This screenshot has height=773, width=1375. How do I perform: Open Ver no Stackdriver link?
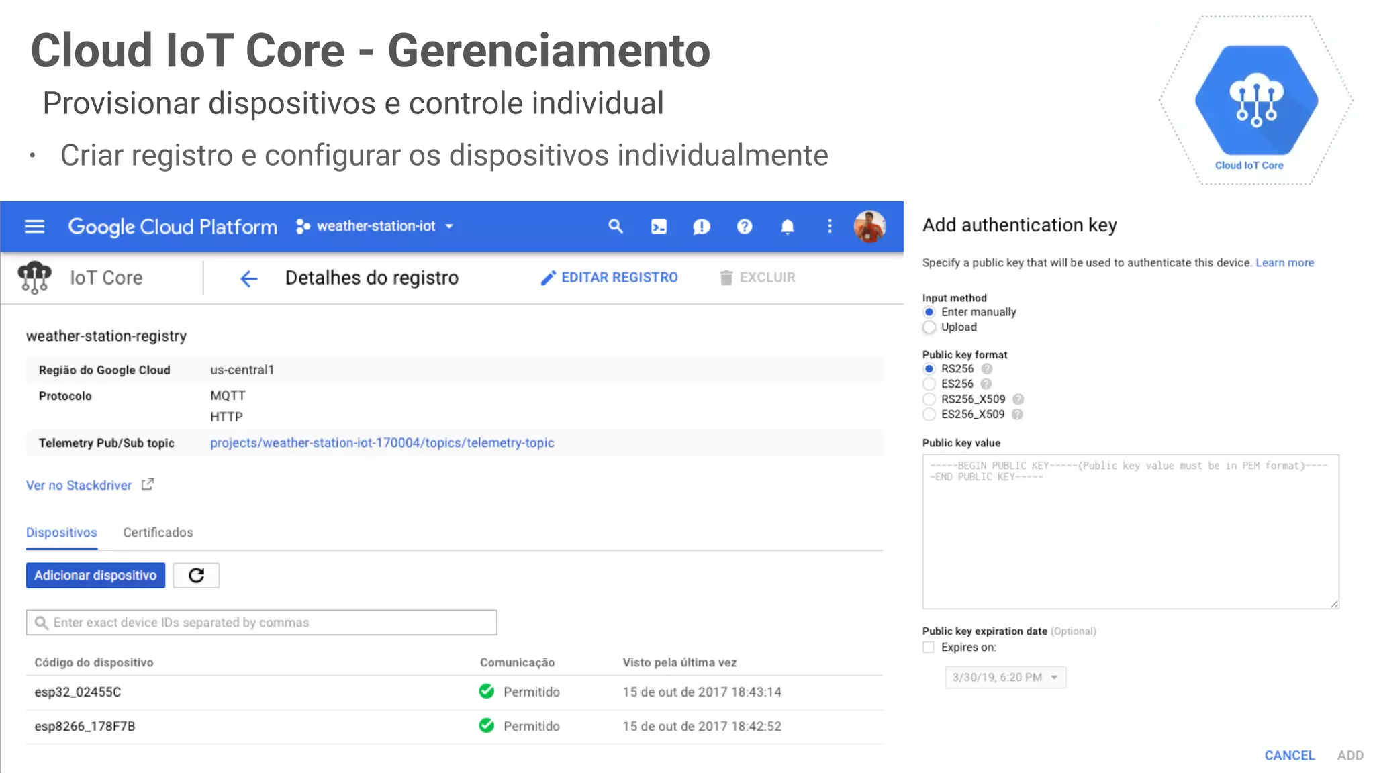coord(79,485)
